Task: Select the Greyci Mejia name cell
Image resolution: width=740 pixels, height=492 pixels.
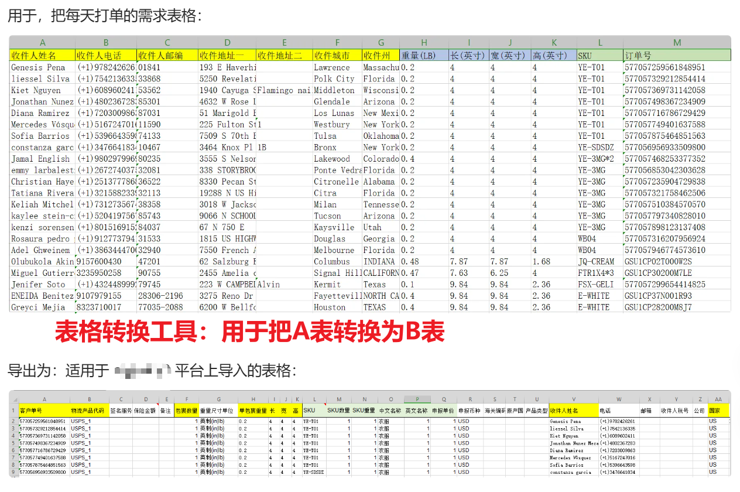Action: point(42,307)
